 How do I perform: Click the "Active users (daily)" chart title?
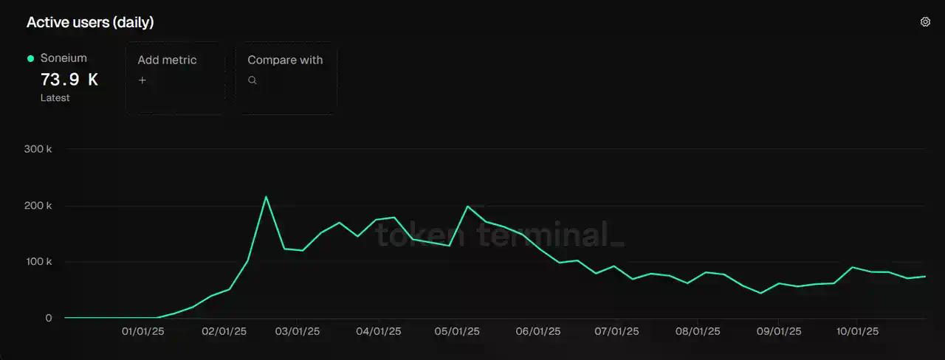coord(90,23)
